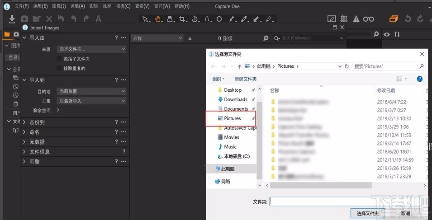Expand the 命名 section

click(x=24, y=132)
